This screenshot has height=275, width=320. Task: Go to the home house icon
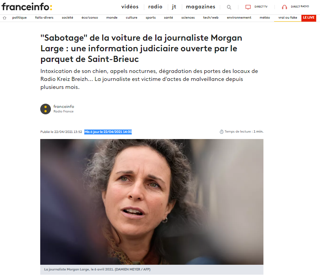tap(5, 18)
